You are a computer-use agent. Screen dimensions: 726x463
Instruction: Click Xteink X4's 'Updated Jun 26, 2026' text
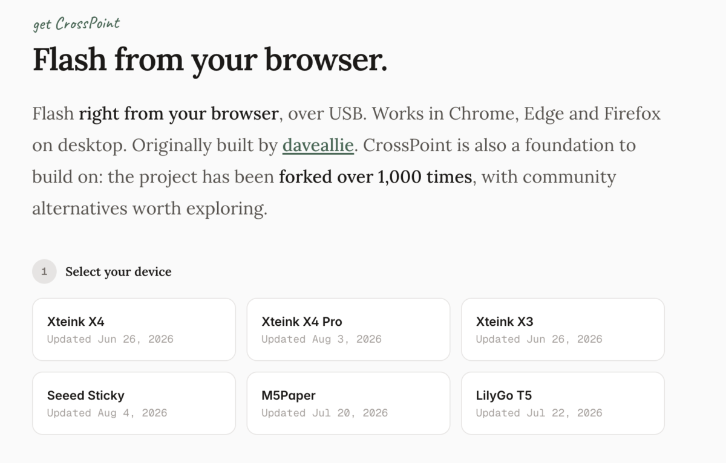(110, 339)
